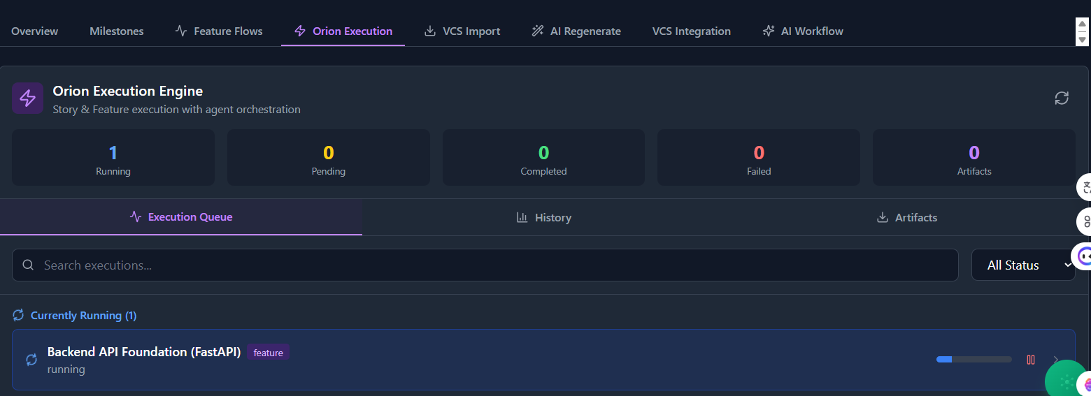
Task: Click the running status text
Action: coord(66,369)
